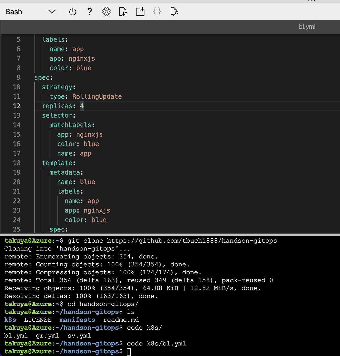Click the 'cd handson-gitops/' command text

[103, 304]
